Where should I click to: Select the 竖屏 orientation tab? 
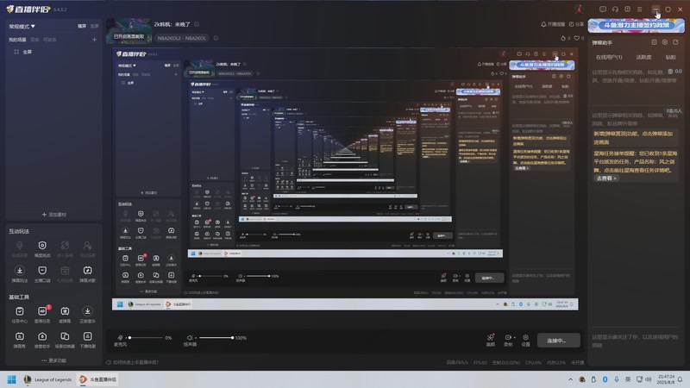click(94, 27)
